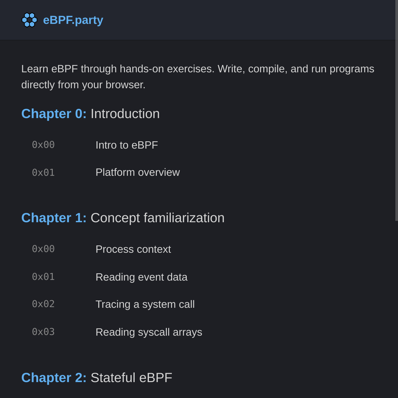Open the "Tracing a system call" lesson

coord(145,304)
